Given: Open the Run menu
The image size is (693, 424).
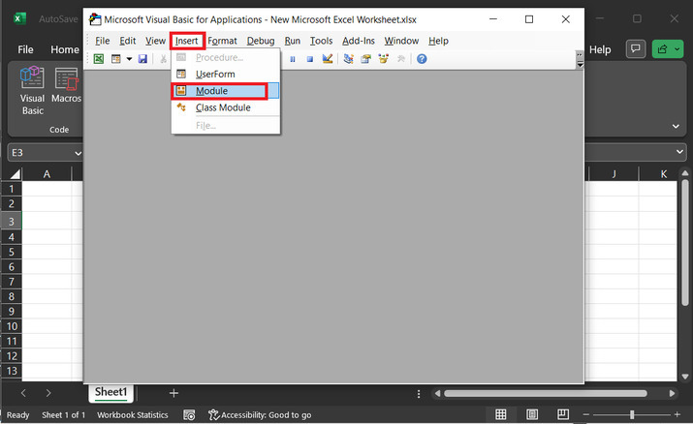Looking at the screenshot, I should (x=292, y=41).
